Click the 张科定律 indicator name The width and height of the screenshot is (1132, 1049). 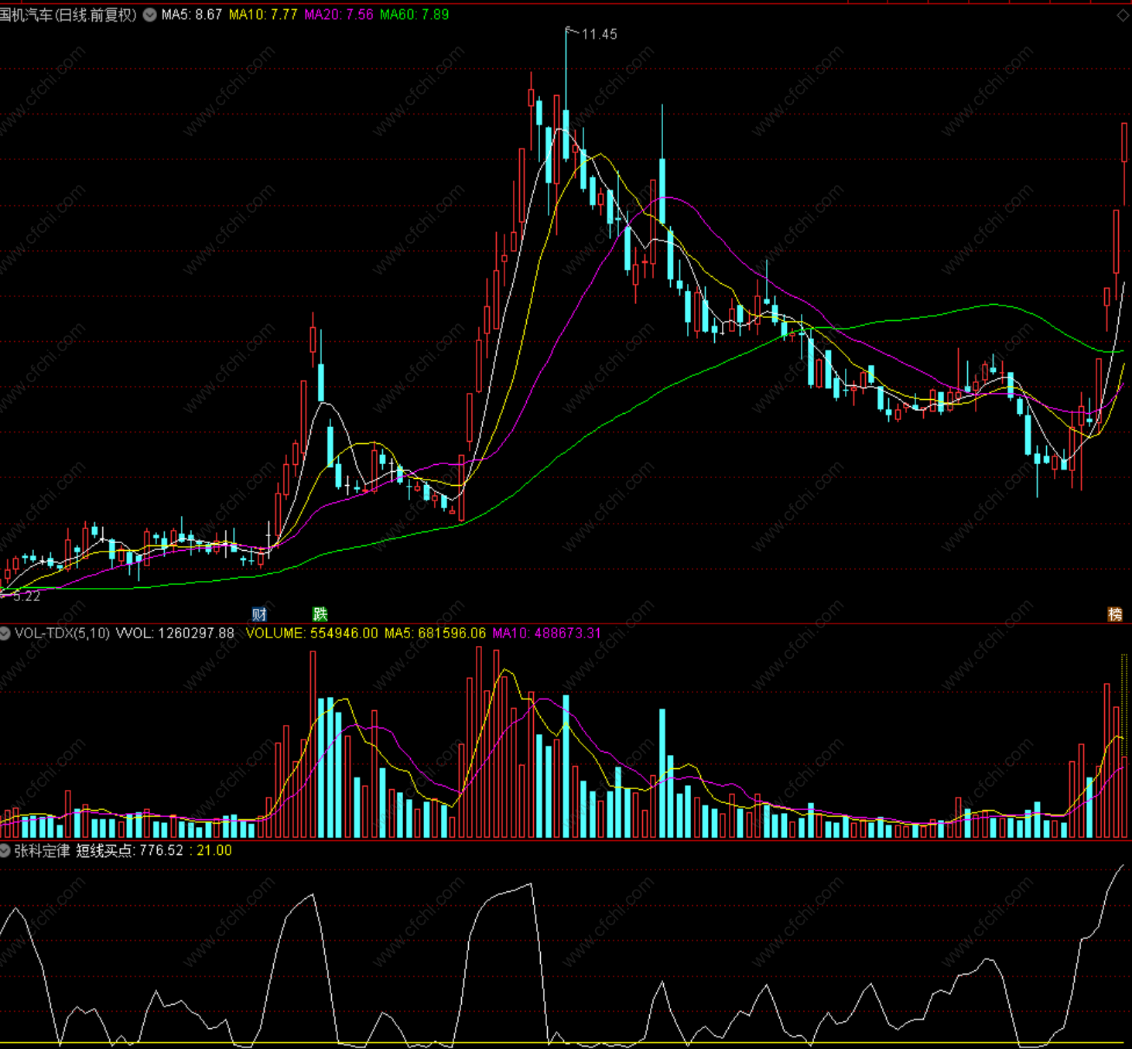pyautogui.click(x=42, y=851)
